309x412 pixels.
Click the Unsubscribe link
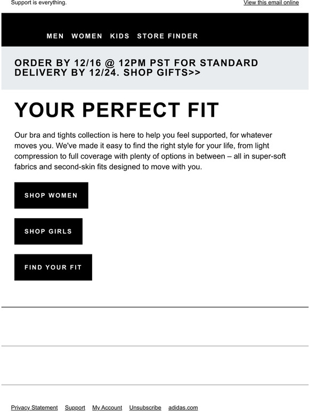(145, 408)
